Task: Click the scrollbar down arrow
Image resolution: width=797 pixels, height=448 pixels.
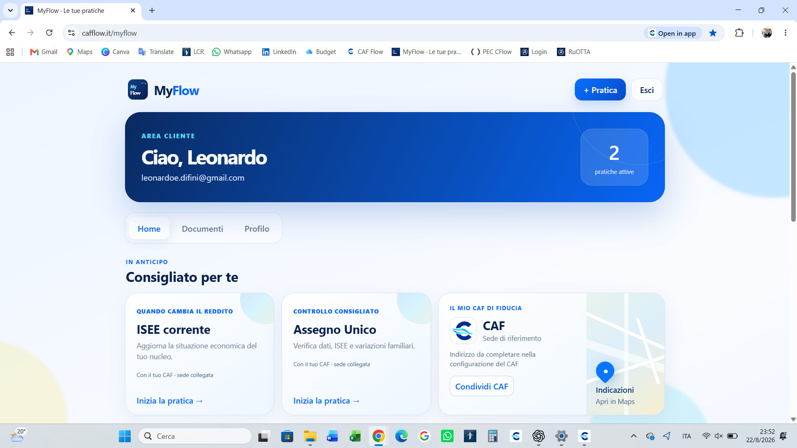Action: [793, 419]
